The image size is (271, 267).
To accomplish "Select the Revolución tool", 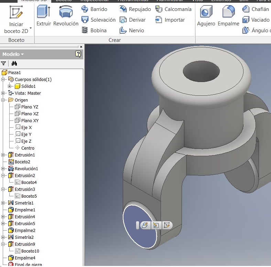I will (x=66, y=15).
